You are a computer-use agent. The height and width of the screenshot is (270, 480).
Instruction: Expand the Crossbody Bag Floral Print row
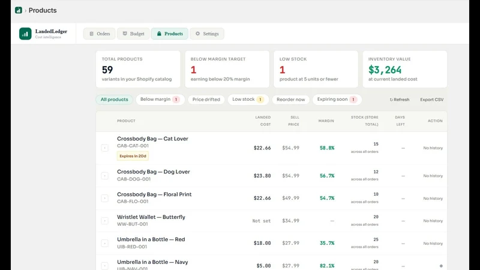104,199
